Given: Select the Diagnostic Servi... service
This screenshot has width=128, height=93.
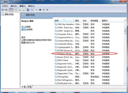Looking at the screenshot, I should point(82,67).
